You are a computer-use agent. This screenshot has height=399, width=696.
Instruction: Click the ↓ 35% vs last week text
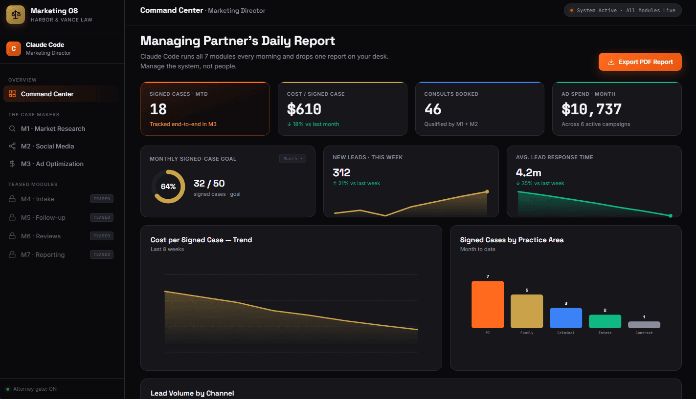(x=540, y=184)
